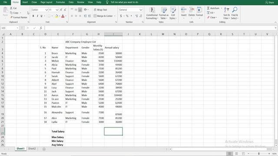Image resolution: width=278 pixels, height=156 pixels.
Task: Click Tell me what you want to do
Action: (x=124, y=2)
